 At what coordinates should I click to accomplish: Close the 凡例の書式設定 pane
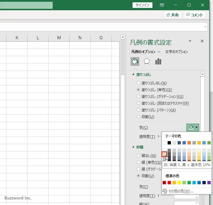[x=202, y=41]
